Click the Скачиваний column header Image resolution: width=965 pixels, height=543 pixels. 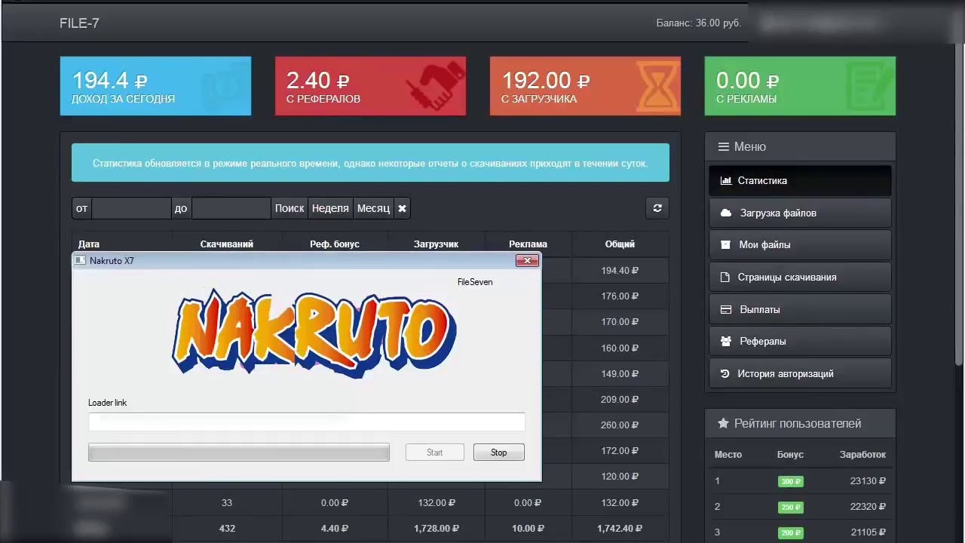227,244
